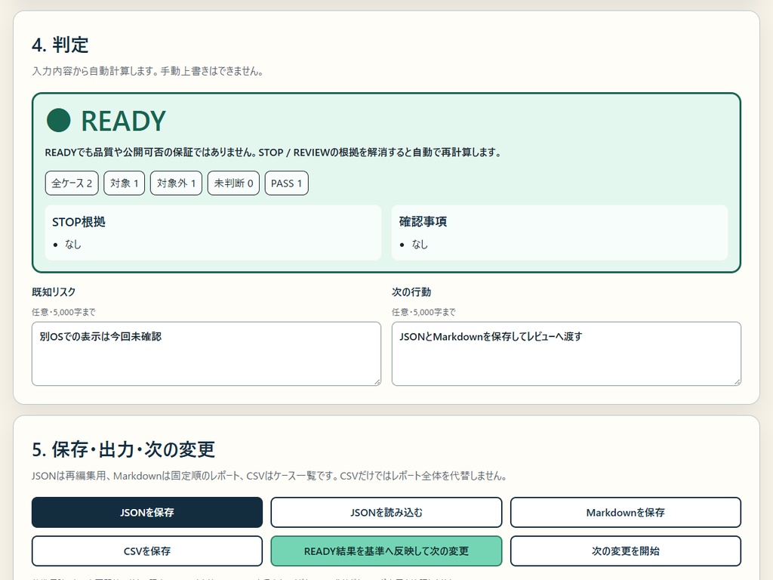Viewport: 773px width, 580px height.
Task: Click the PASS 1 chip
Action: [x=286, y=184]
